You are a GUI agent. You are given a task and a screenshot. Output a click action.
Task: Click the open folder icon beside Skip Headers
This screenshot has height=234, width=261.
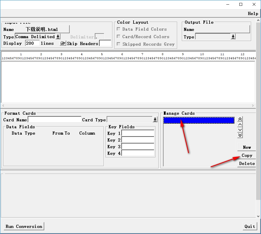pos(63,43)
